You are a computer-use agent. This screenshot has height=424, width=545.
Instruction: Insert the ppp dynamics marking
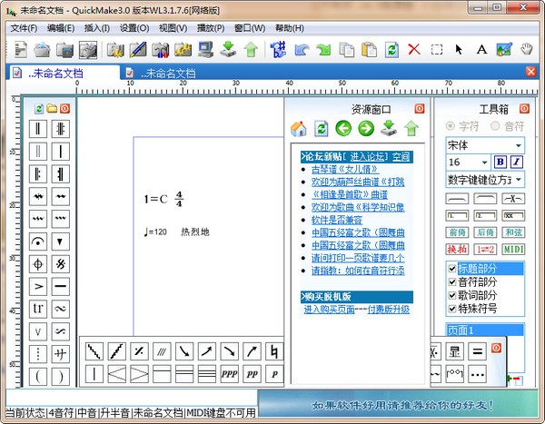228,373
